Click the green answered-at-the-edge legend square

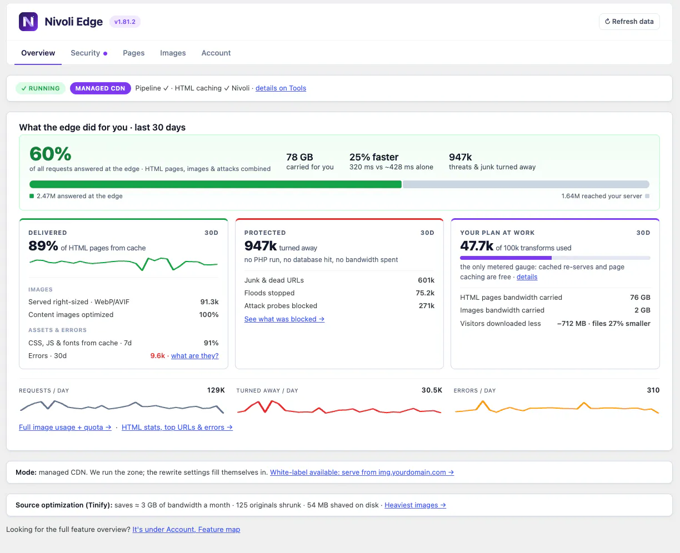(x=32, y=196)
